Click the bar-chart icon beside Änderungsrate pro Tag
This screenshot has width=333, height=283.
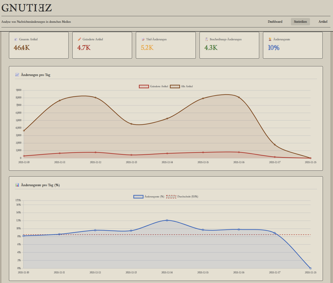17,185
